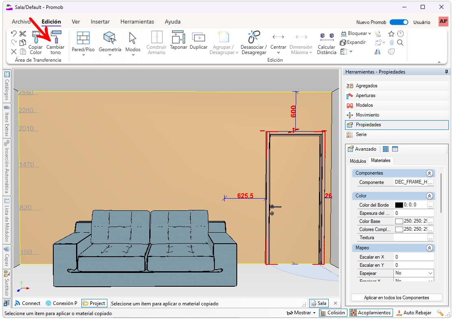Open the Calcular Distancia tool
452x320 pixels.
(x=327, y=42)
